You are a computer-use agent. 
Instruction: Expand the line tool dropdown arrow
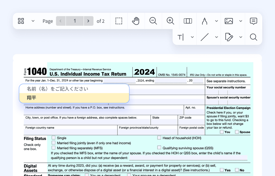tap(216, 37)
